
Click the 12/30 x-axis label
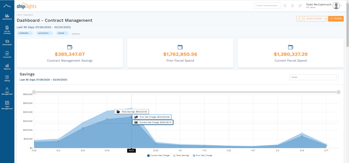(x=156, y=150)
